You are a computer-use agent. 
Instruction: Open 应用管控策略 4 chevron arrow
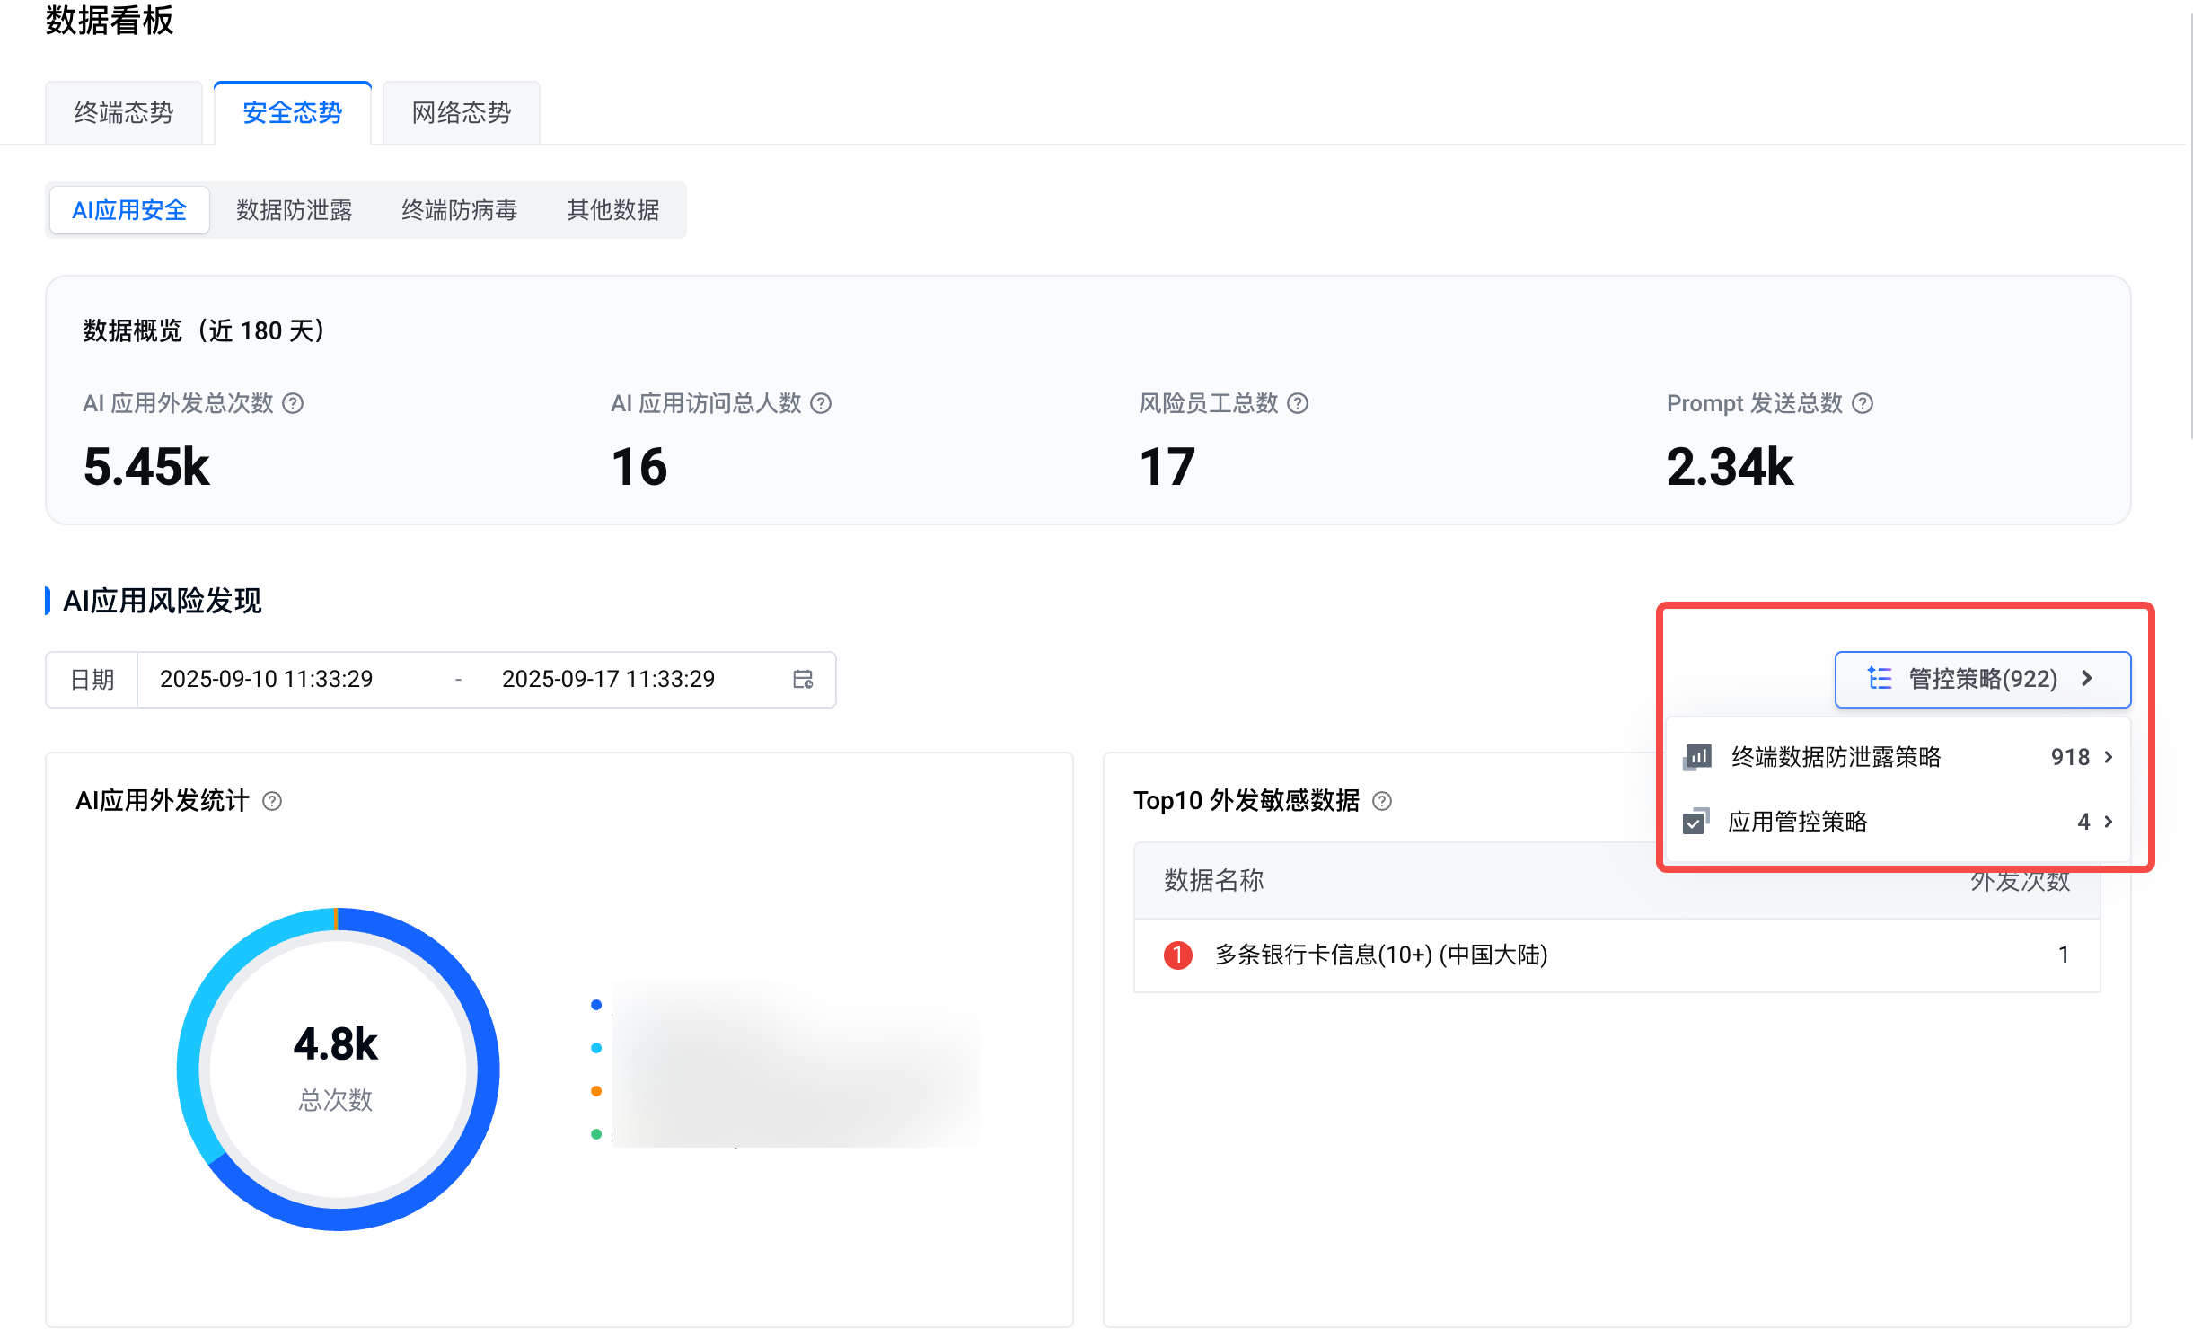click(x=2108, y=821)
